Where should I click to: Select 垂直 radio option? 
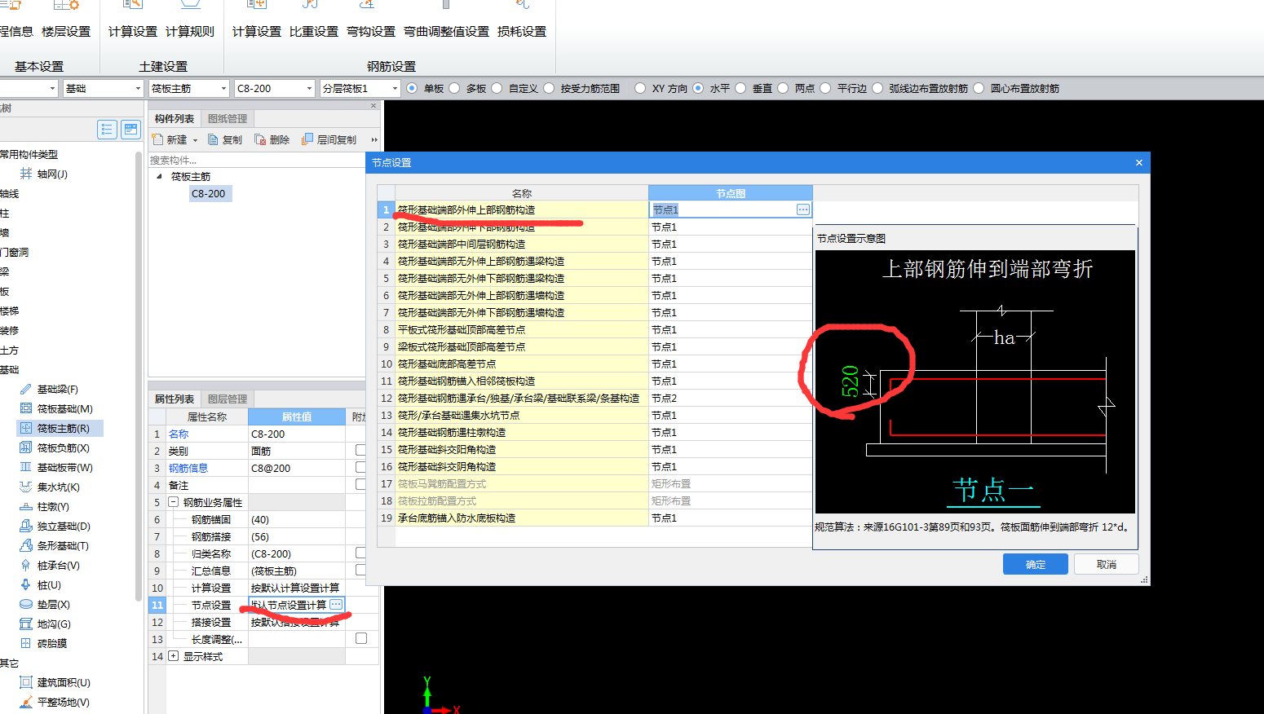click(x=740, y=89)
